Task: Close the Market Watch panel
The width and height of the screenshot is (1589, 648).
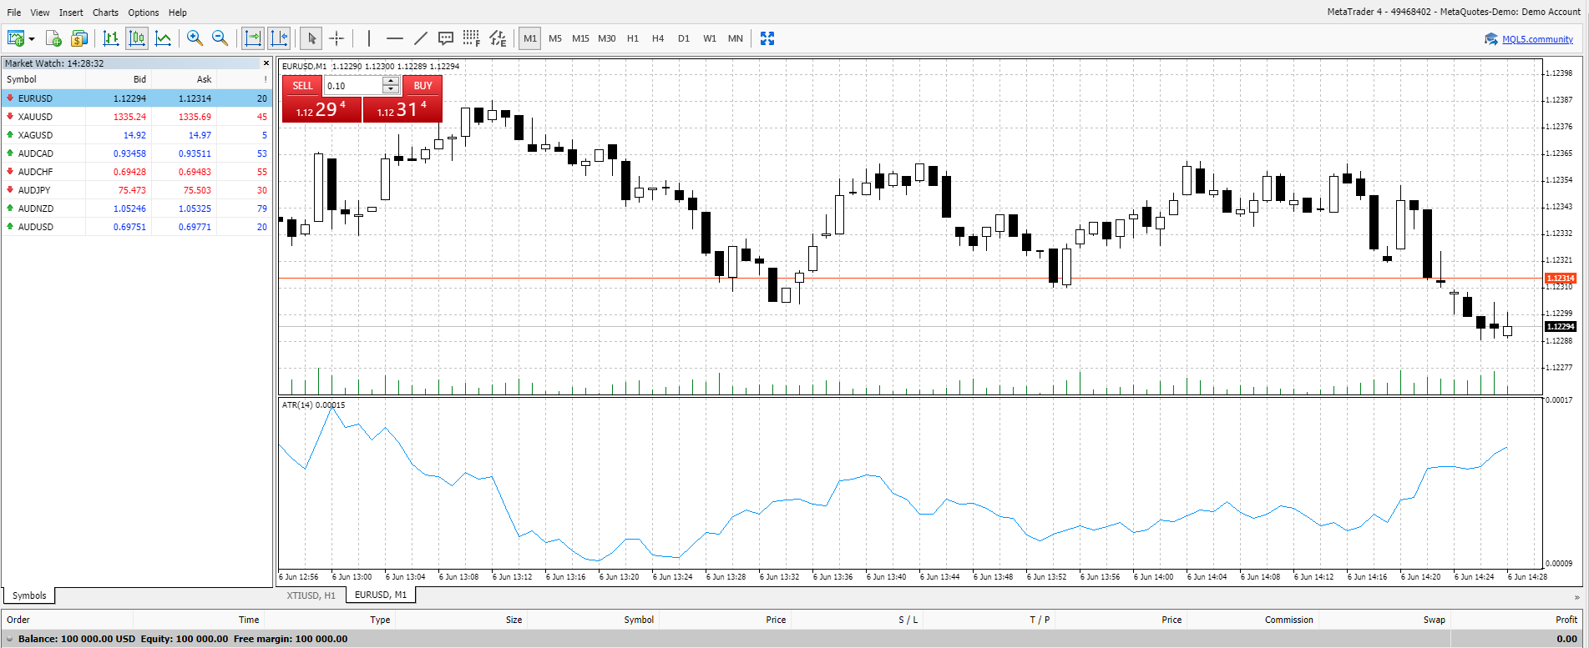Action: [x=266, y=63]
